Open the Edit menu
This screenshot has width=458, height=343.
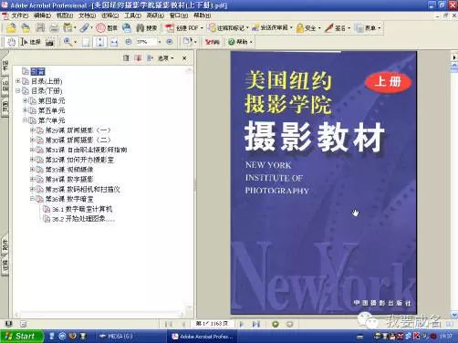tap(42, 16)
